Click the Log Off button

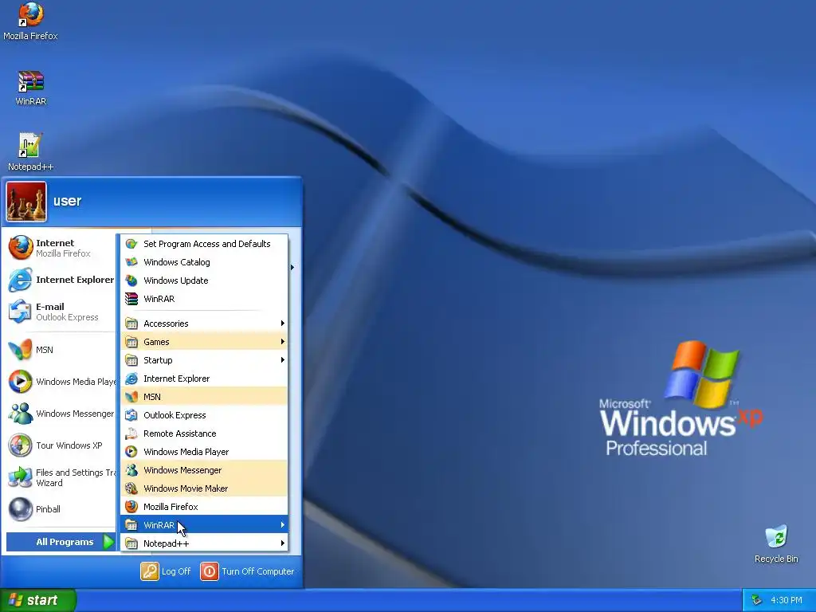(x=166, y=571)
